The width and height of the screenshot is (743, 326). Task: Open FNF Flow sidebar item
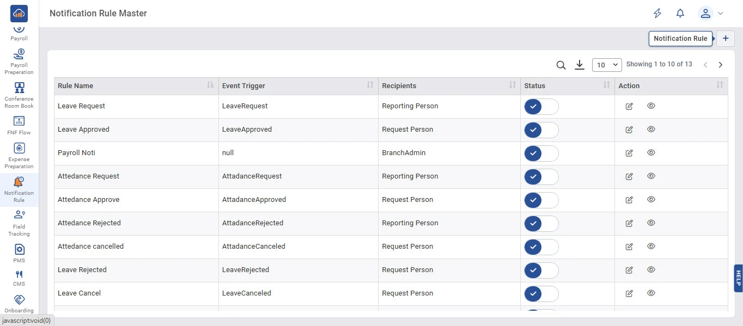(19, 125)
